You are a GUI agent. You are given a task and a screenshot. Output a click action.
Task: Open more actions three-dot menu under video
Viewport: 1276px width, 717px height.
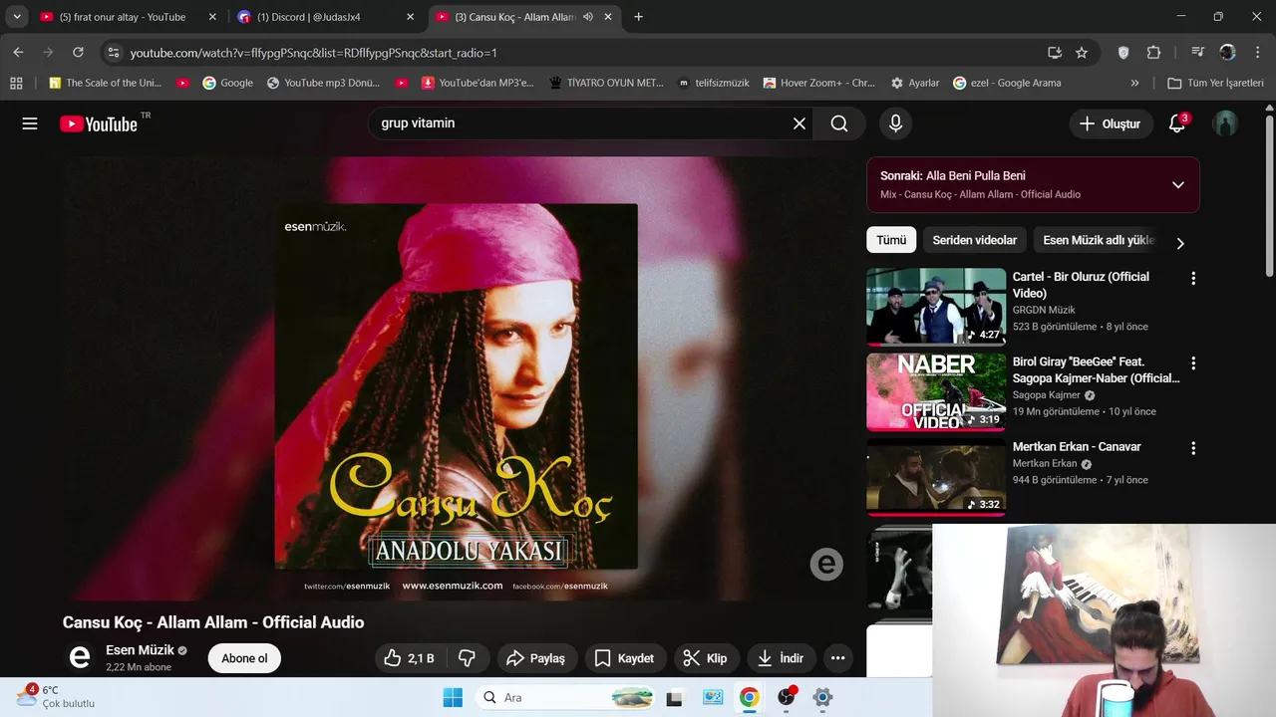(838, 658)
